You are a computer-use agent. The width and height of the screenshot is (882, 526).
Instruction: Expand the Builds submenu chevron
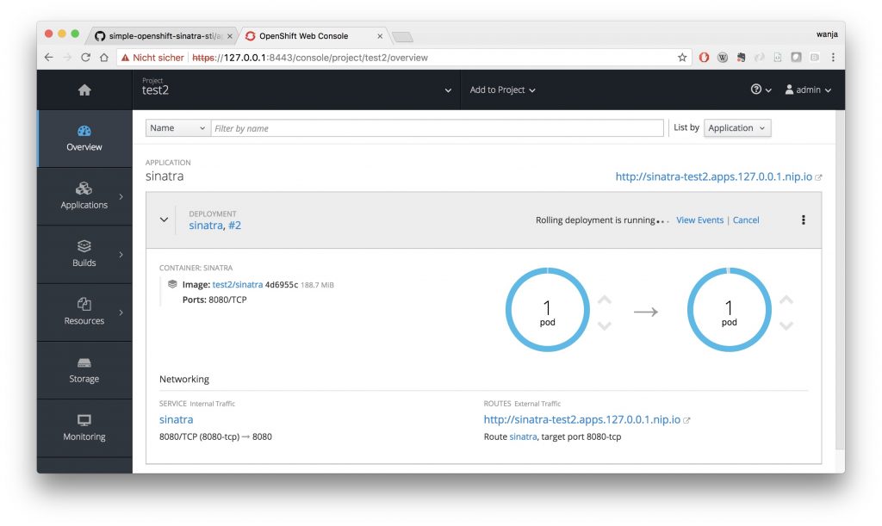pos(121,255)
